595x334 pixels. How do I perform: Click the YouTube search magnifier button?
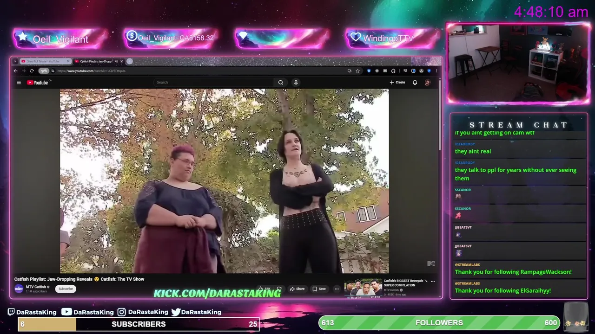pos(281,83)
